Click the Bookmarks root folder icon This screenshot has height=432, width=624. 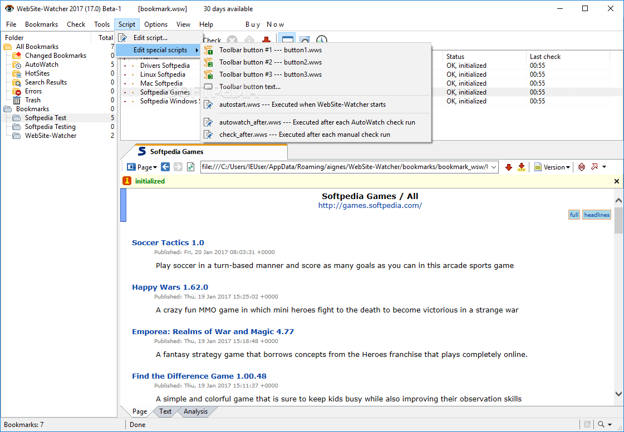pyautogui.click(x=8, y=109)
